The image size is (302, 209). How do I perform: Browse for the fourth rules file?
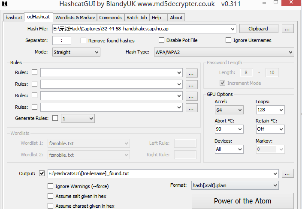192,107
